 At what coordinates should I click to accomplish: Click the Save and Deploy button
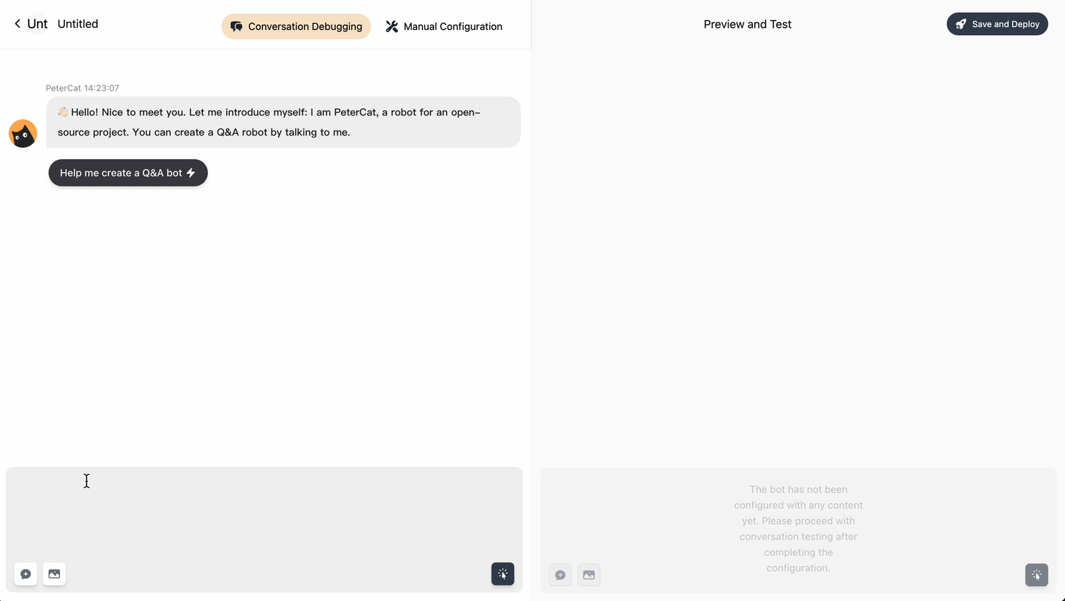coord(997,24)
